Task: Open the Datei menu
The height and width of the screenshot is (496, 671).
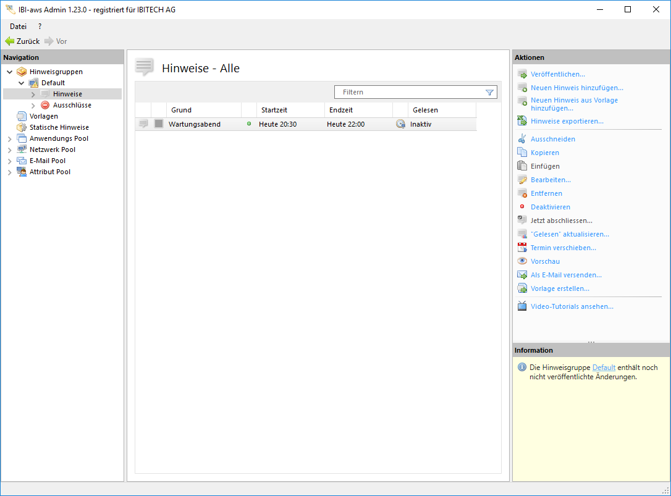Action: 18,27
